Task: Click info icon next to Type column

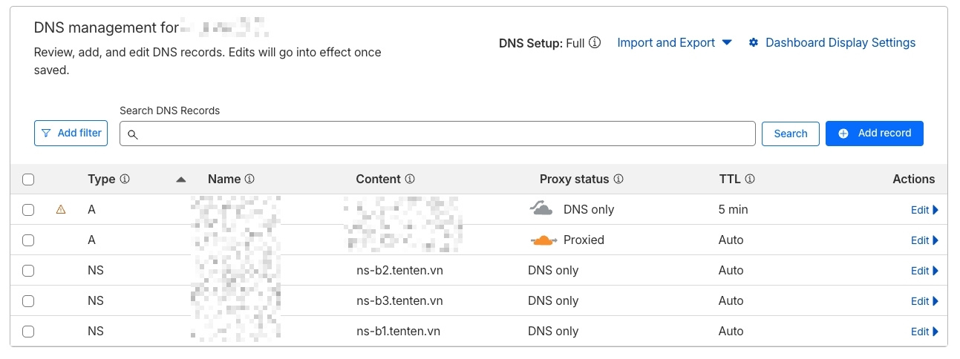Action: 125,179
